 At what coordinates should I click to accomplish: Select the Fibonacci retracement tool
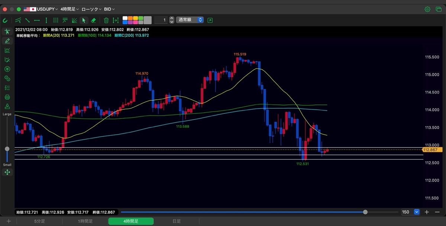point(65,20)
